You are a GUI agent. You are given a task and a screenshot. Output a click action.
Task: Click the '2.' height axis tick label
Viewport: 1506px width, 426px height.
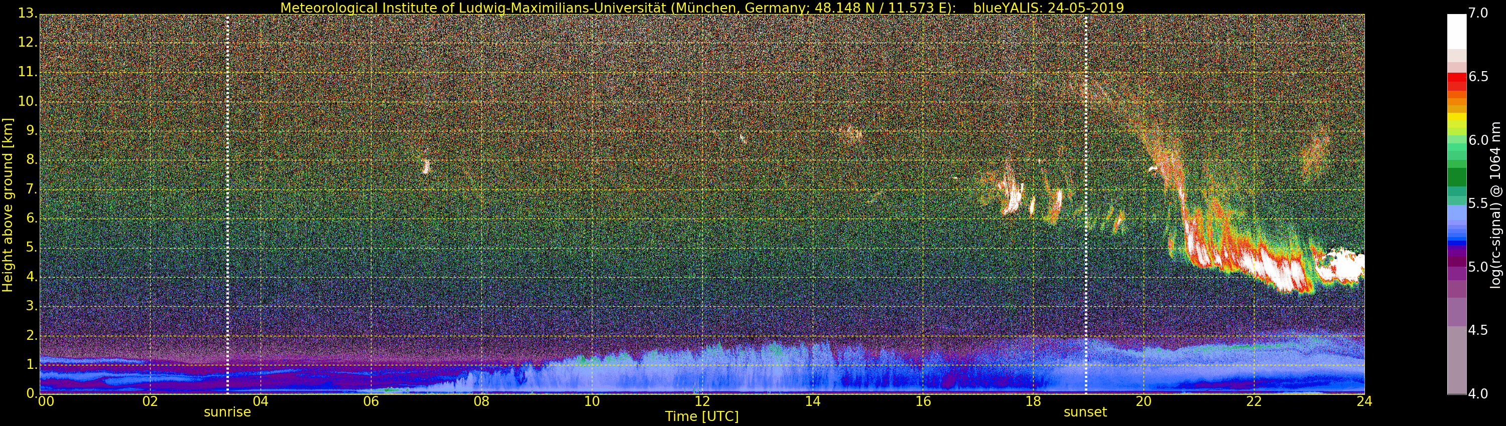(32, 335)
